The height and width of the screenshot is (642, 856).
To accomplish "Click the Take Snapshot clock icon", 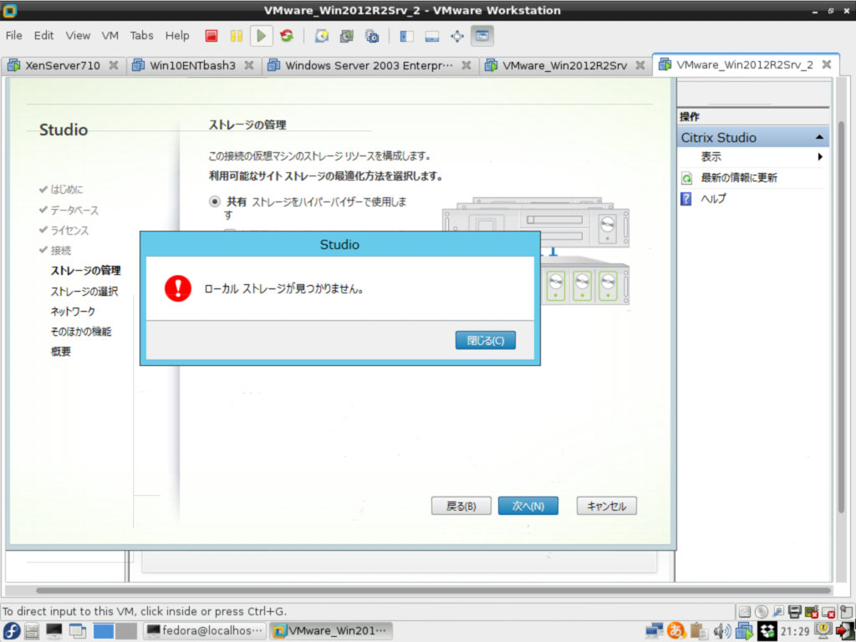I will click(x=322, y=36).
